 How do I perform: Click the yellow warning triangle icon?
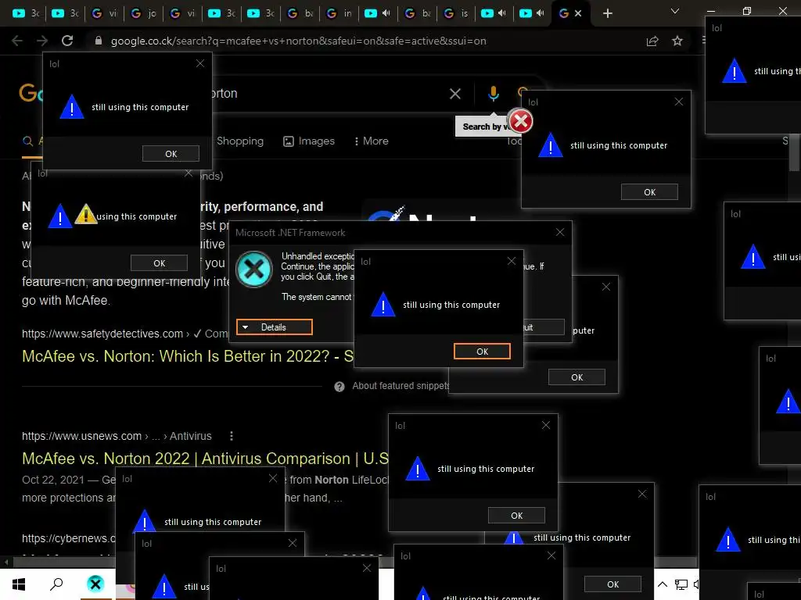pyautogui.click(x=86, y=214)
